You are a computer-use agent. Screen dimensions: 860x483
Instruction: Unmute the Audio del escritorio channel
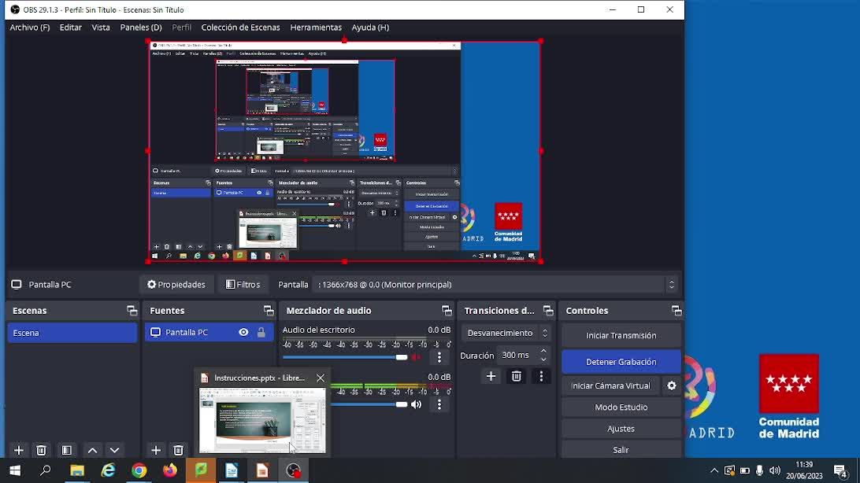pos(417,357)
